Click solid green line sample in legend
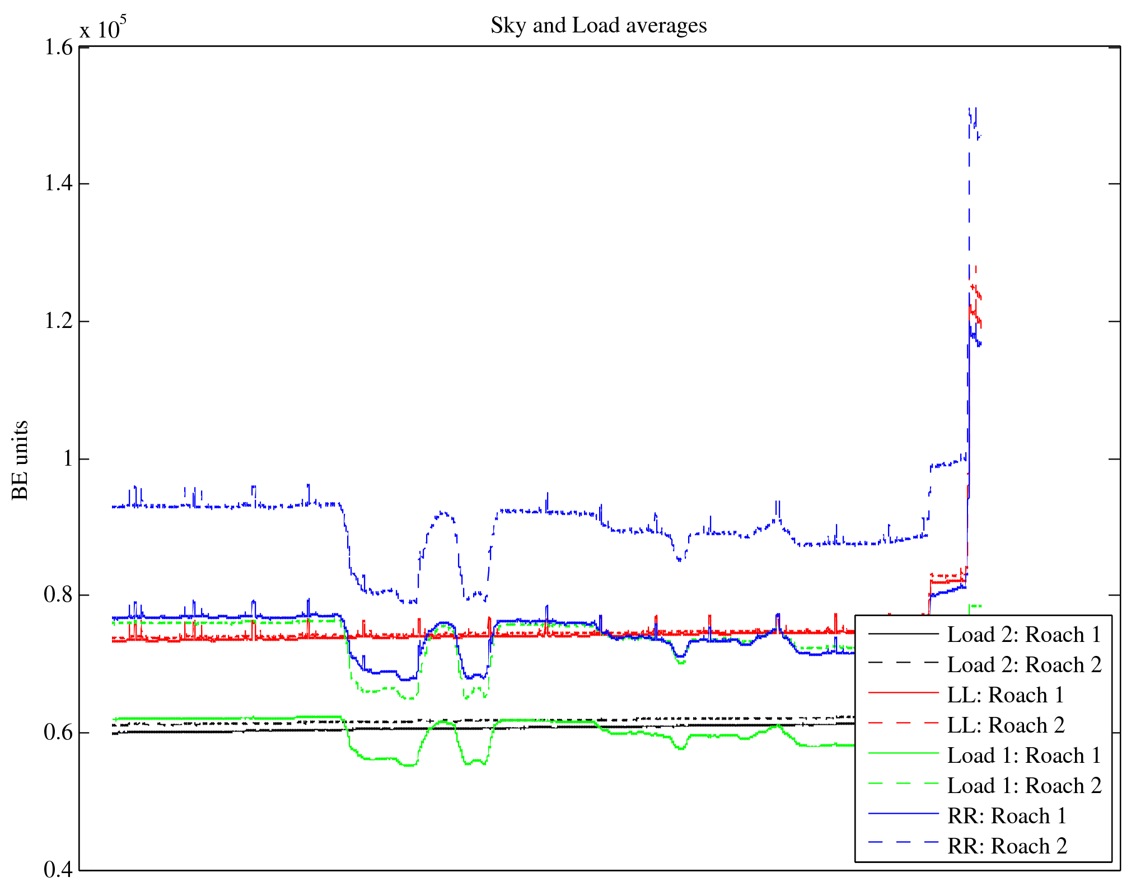Screen dimensions: 1136x891 [x=903, y=753]
